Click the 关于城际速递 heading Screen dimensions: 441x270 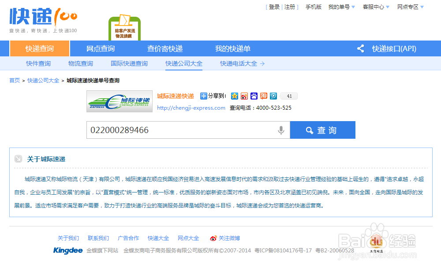coord(46,159)
